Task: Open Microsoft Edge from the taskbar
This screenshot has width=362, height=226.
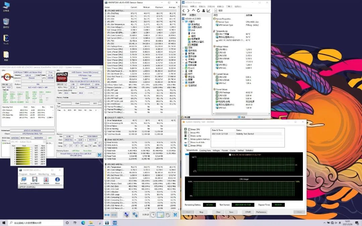Action: point(83,223)
